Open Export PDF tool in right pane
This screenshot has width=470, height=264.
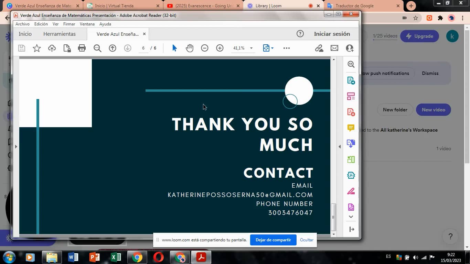(351, 80)
